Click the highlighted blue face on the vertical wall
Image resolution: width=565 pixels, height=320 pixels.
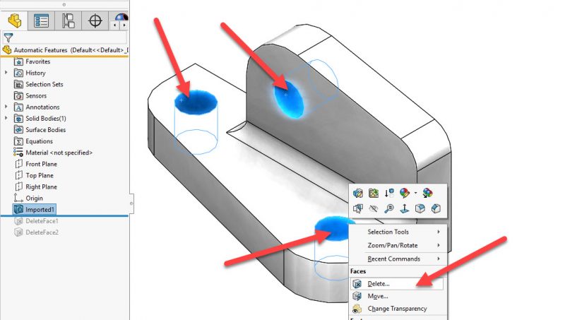(290, 99)
